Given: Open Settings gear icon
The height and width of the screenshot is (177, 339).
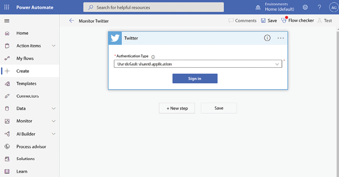Looking at the screenshot, I should pyautogui.click(x=305, y=7).
